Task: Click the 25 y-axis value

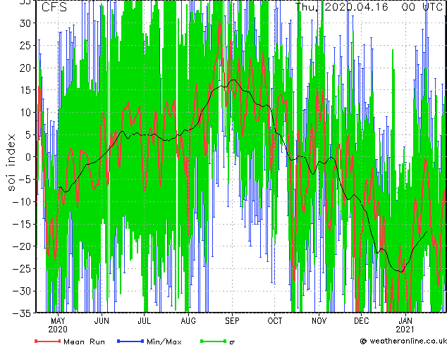Action: click(x=26, y=46)
